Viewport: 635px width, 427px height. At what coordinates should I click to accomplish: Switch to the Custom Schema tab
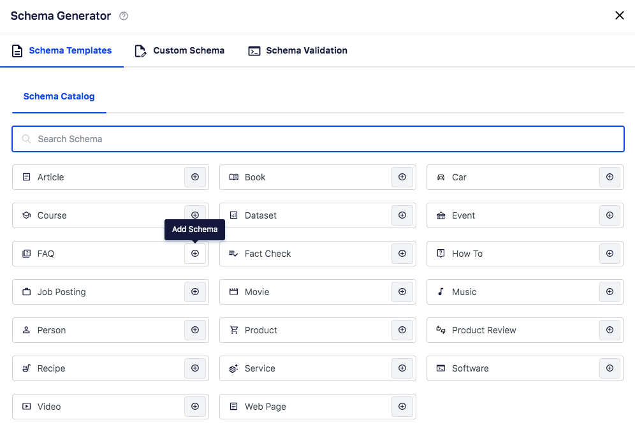point(179,51)
